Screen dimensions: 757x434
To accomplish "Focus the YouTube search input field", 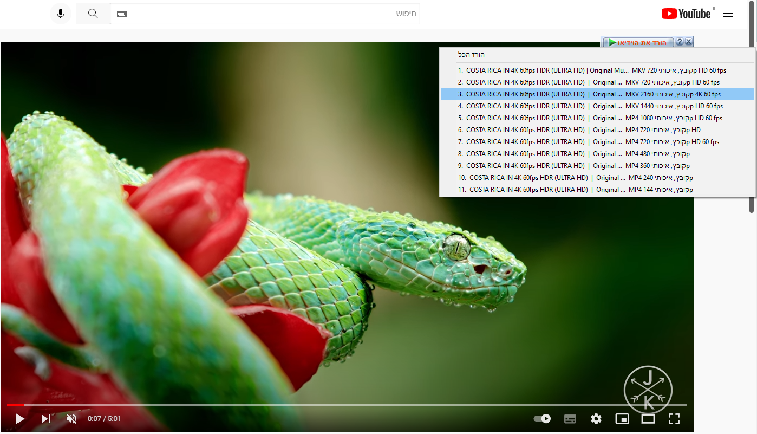I will [265, 14].
